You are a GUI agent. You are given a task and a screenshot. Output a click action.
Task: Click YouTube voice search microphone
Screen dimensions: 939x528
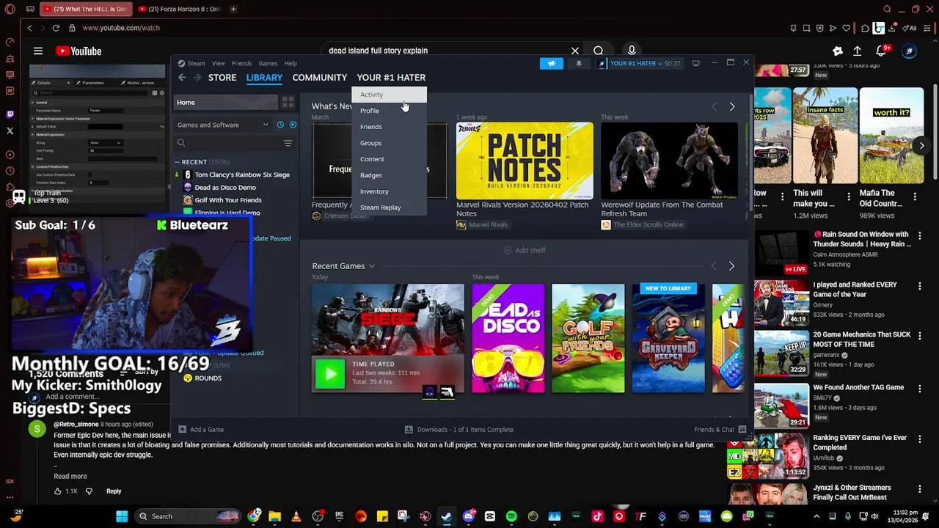632,51
